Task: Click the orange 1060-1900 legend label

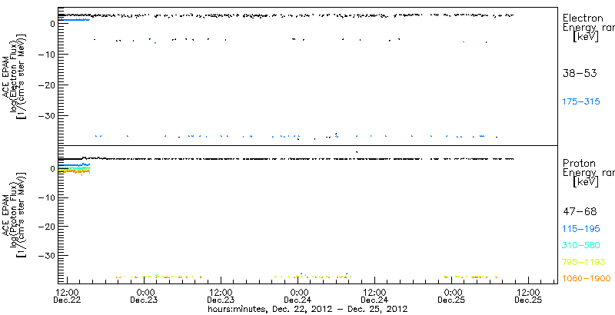Action: point(587,278)
